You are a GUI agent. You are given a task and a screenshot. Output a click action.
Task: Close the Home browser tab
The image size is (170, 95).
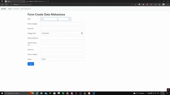tap(24, 1)
